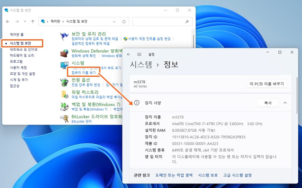
Task: Maximize the 설정 window
Action: pyautogui.click(x=280, y=52)
